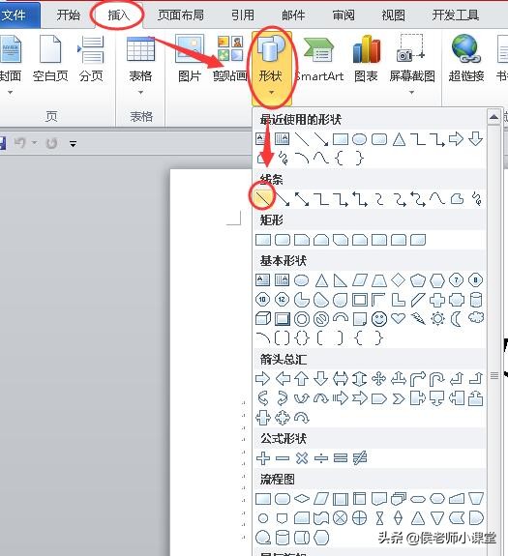Select the quad arrow in 箭头总汇
Viewport: 508px width, 556px height.
click(x=379, y=379)
